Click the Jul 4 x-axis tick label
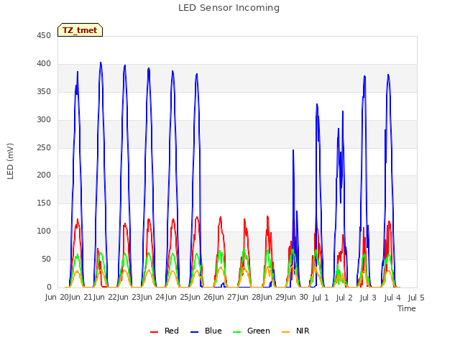The height and width of the screenshot is (345, 460). coord(392,298)
